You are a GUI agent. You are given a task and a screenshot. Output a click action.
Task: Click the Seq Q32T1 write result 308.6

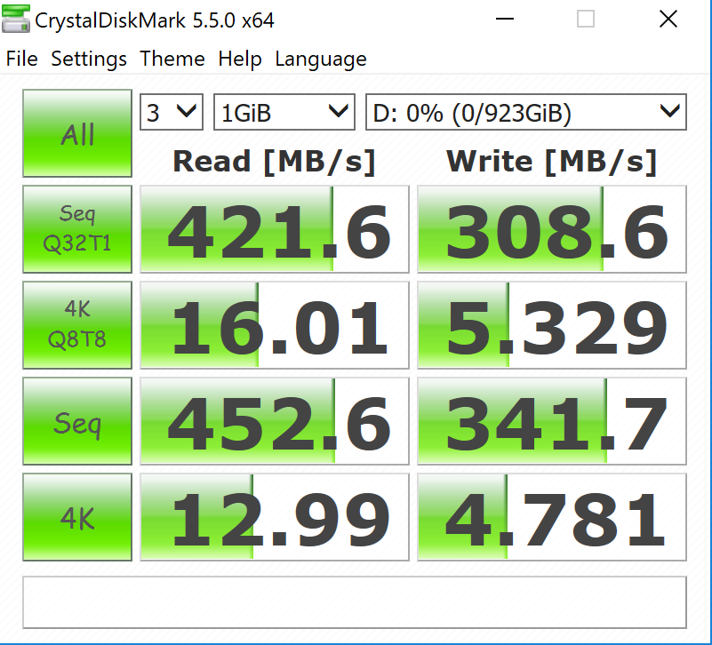click(552, 228)
